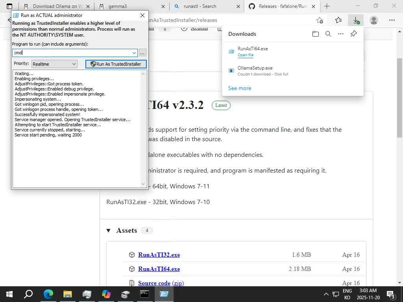This screenshot has width=403, height=302.
Task: Click the OllamaSetup.exe file icon in Downloads
Action: [231, 71]
